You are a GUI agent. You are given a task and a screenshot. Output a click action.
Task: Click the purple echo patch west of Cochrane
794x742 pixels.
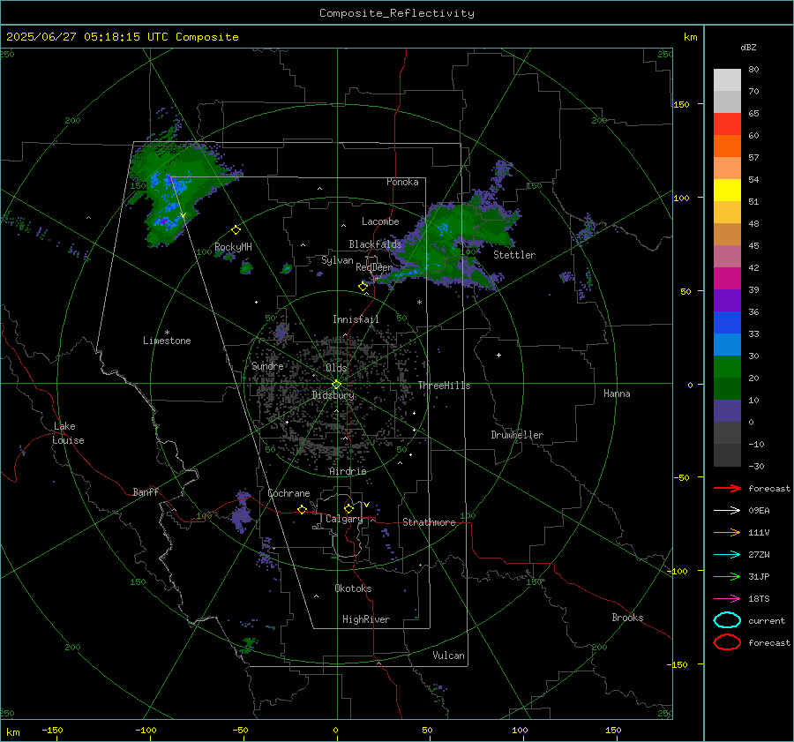tap(242, 512)
